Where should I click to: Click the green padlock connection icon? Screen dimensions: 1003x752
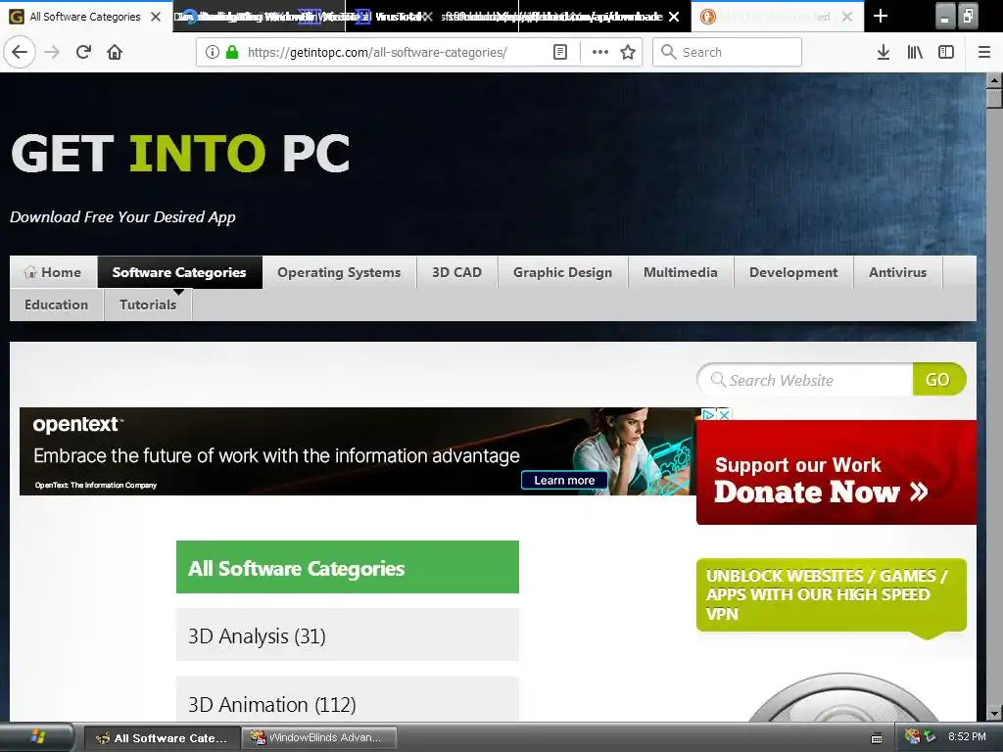232,52
